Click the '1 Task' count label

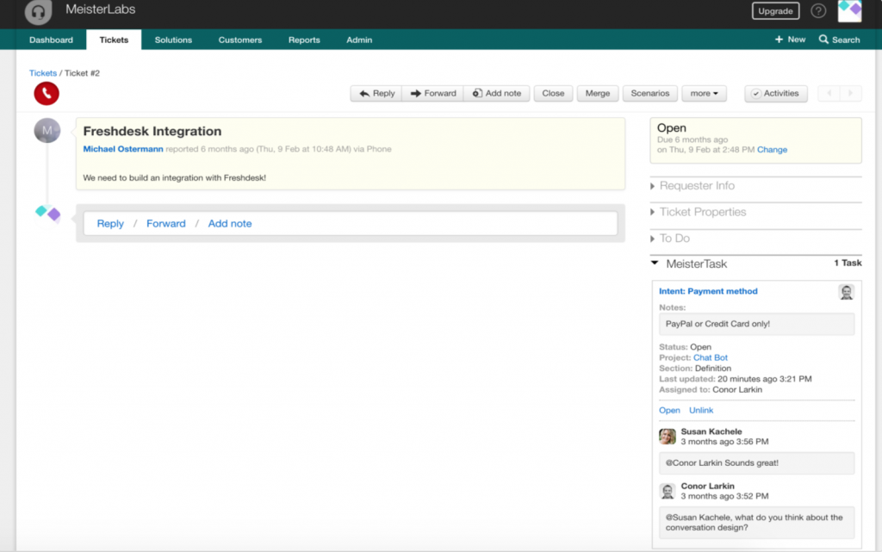coord(848,263)
